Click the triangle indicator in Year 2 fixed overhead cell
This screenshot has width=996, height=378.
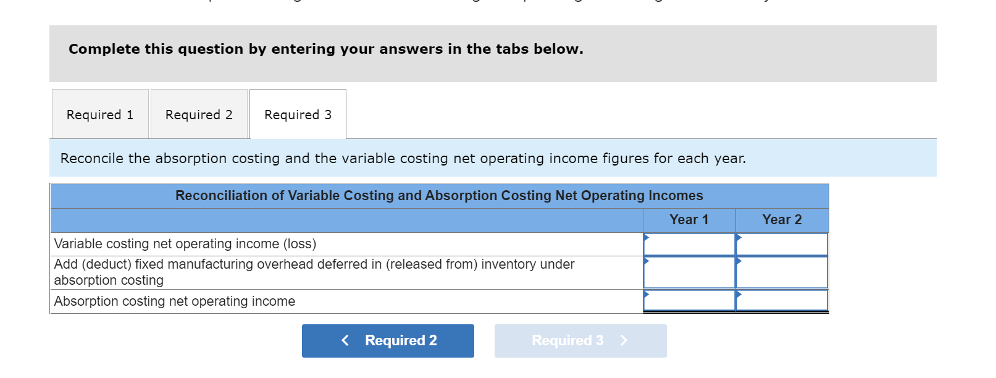click(739, 262)
